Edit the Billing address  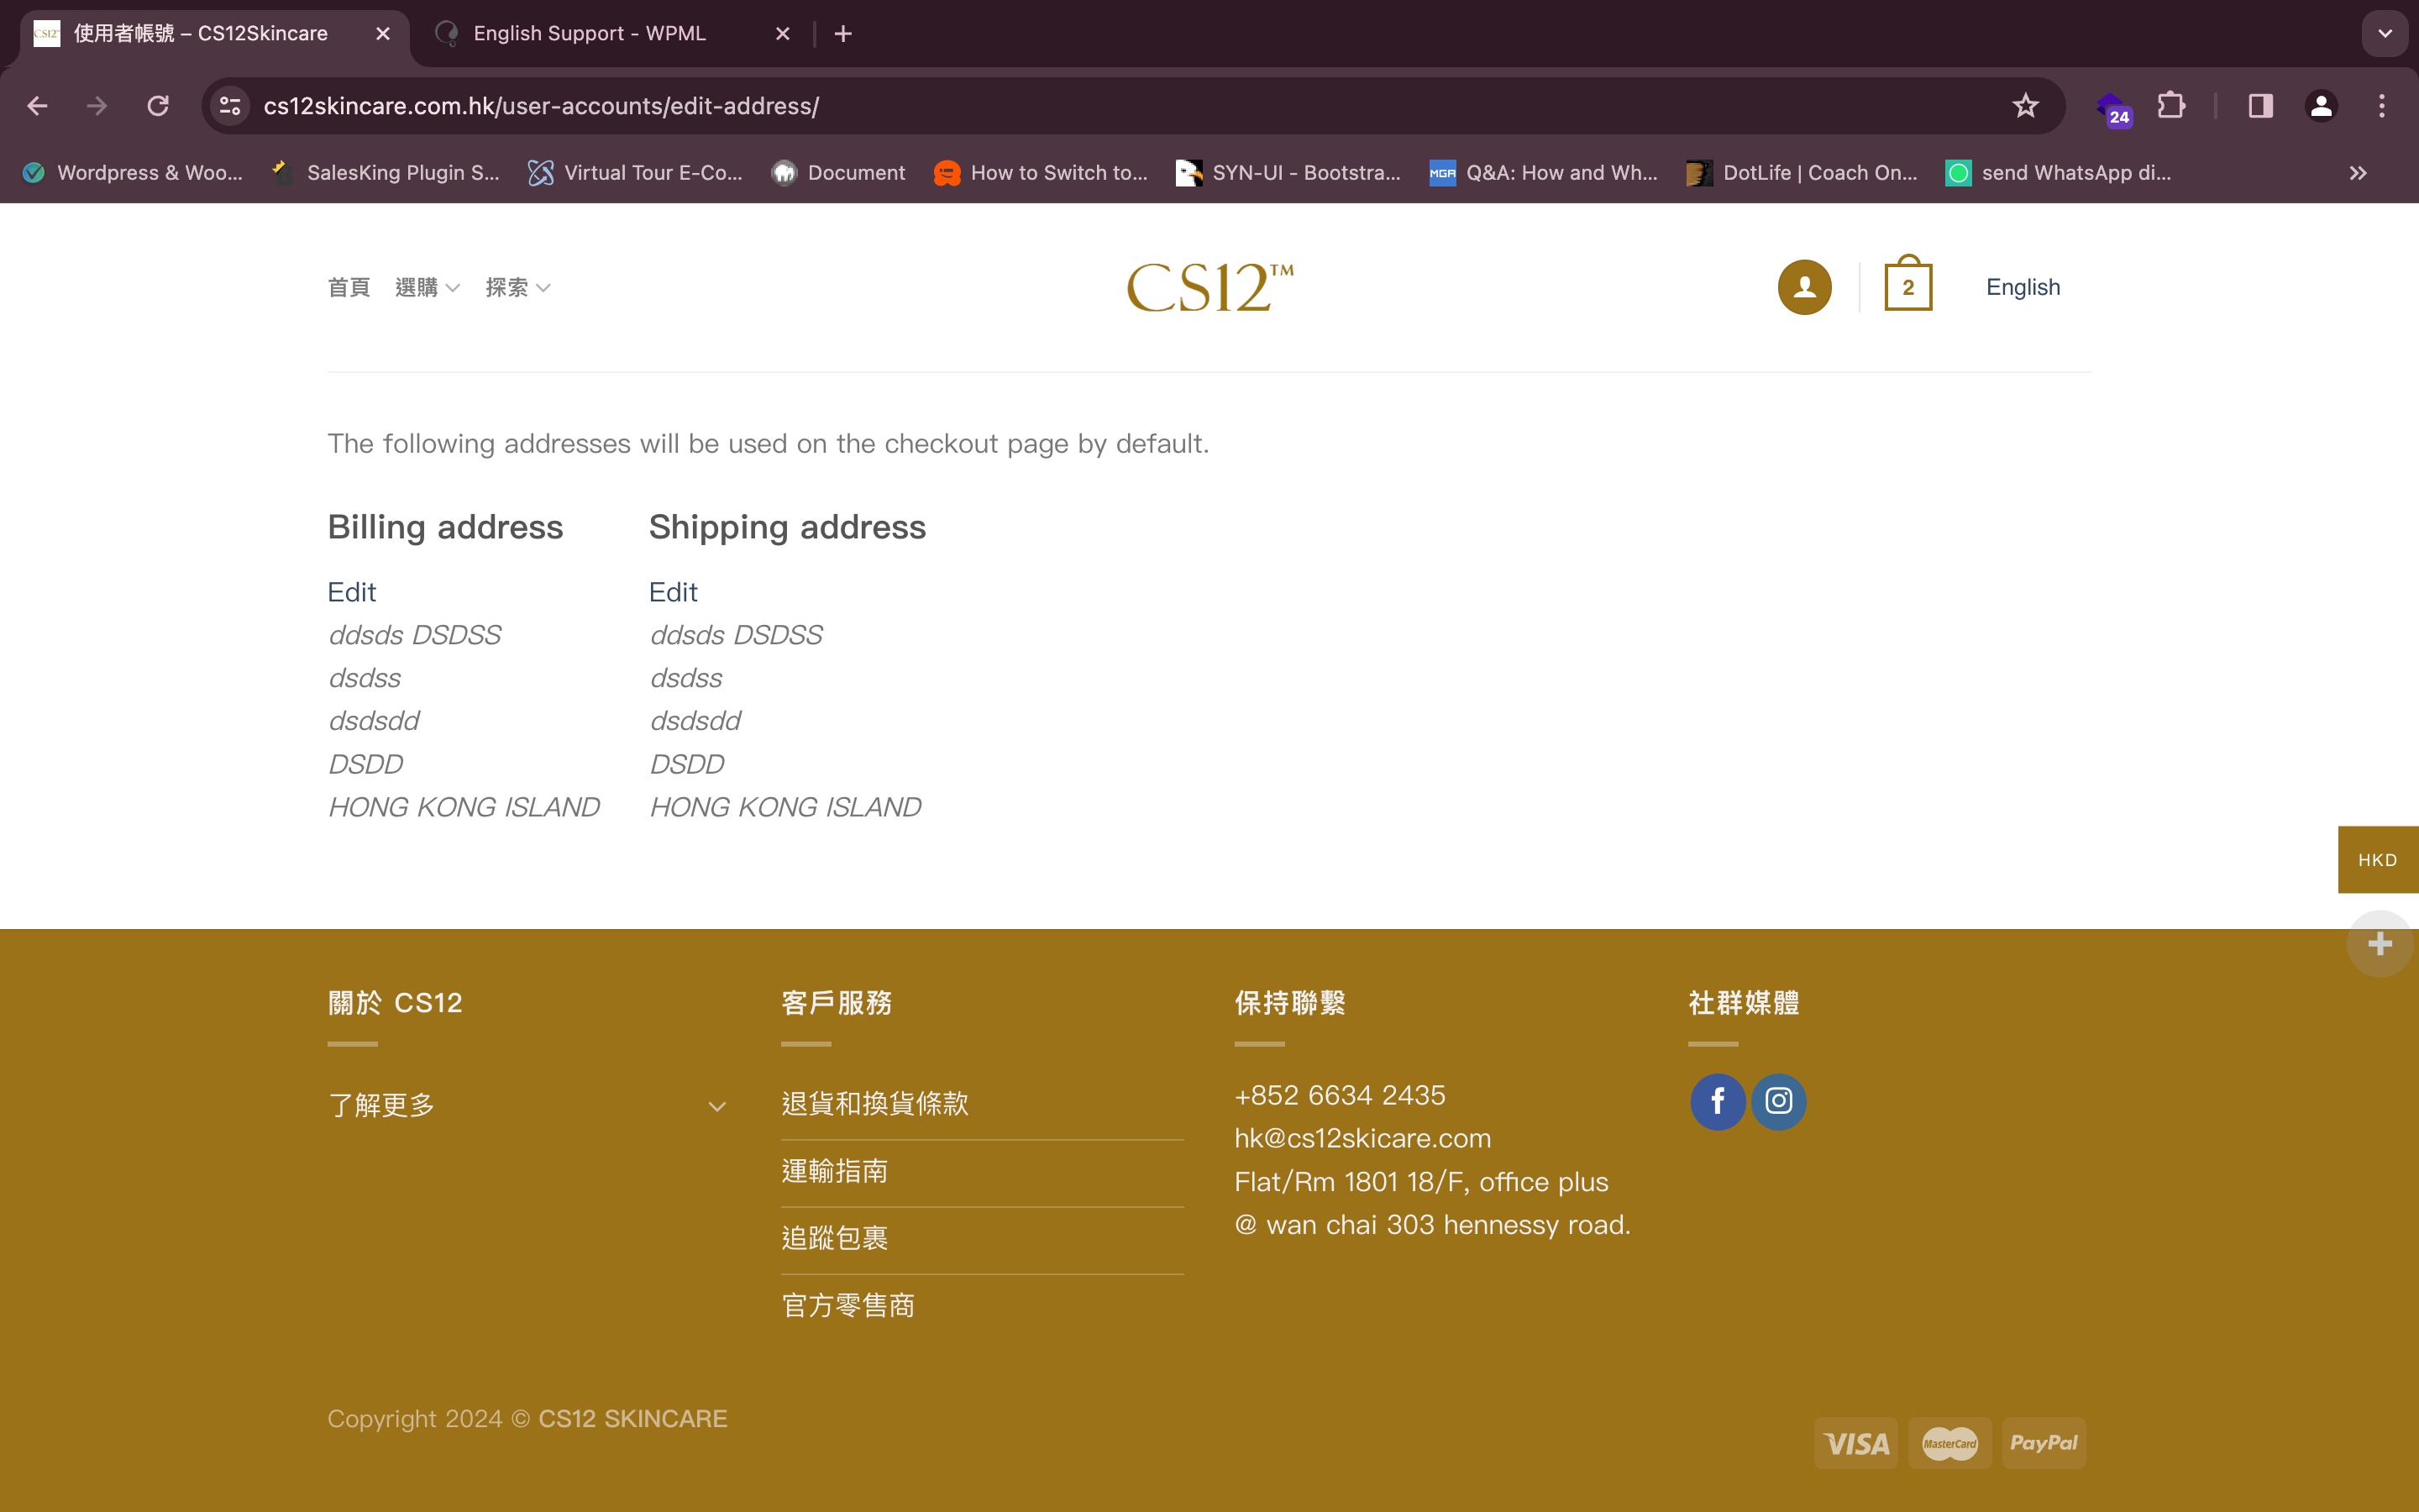[x=352, y=592]
